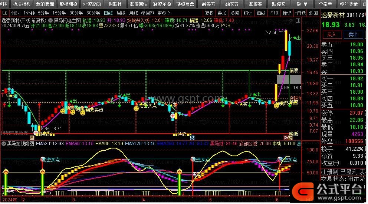Select the 月线 monthly chart tab

[134, 13]
